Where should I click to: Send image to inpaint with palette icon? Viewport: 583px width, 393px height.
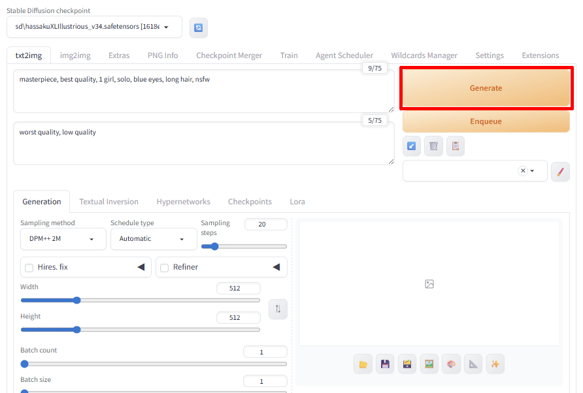point(451,364)
